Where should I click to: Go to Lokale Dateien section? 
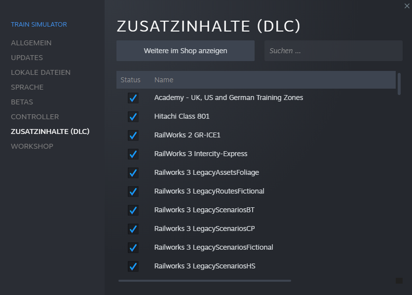tap(40, 72)
